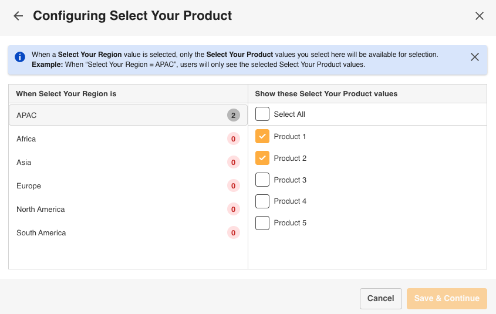Screen dimensions: 496x314
Task: Close the Configuring Select Your Product dialog
Action: 479,16
